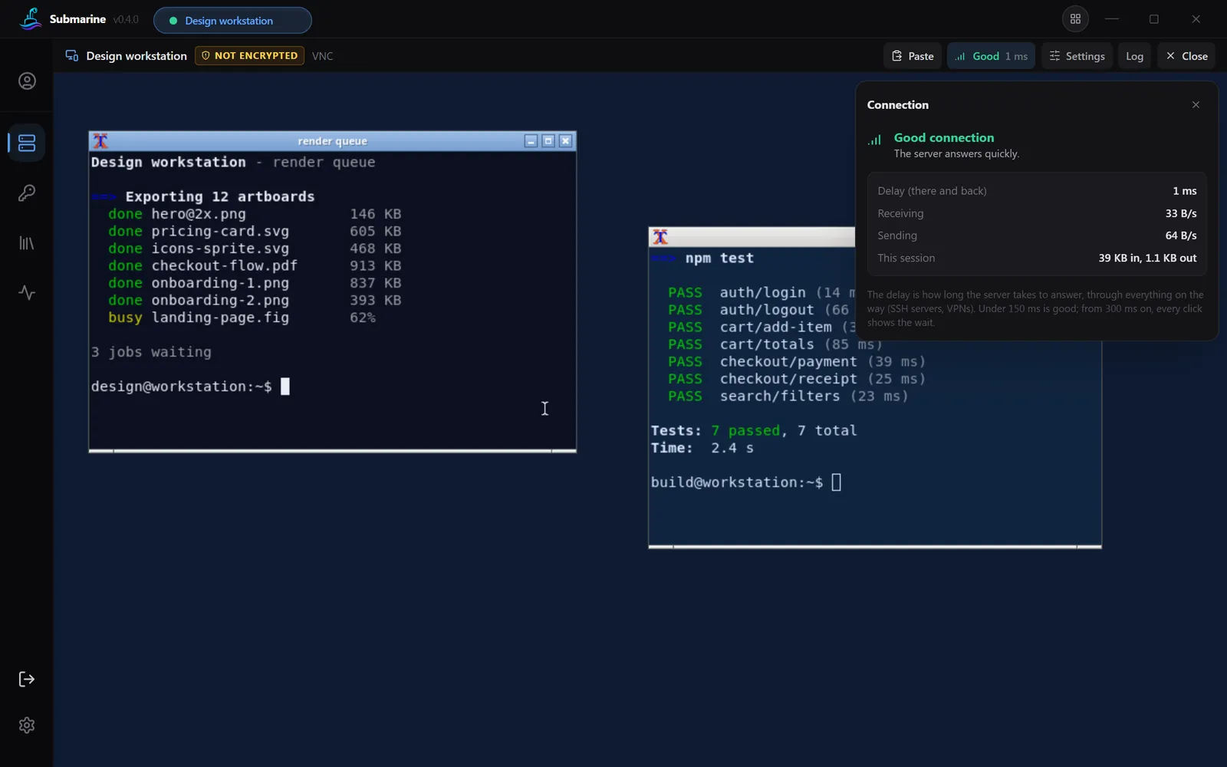This screenshot has width=1227, height=767.
Task: Click 'Exporting 12 artboards' heading
Action: tap(220, 196)
